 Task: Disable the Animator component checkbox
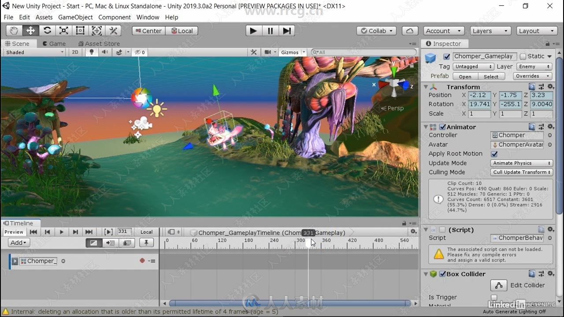[x=442, y=127]
